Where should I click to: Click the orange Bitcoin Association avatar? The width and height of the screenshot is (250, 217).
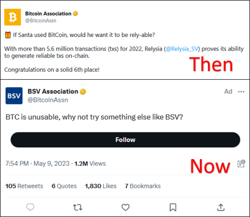(13, 17)
